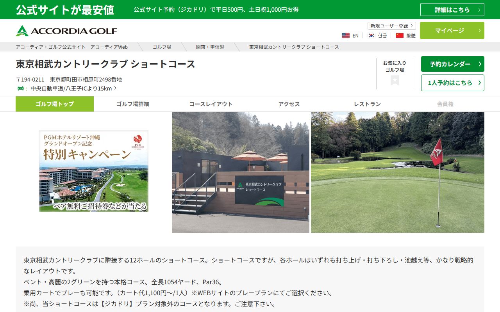The width and height of the screenshot is (500, 312).
Task: Click 1人予約はこちら button
Action: click(452, 83)
